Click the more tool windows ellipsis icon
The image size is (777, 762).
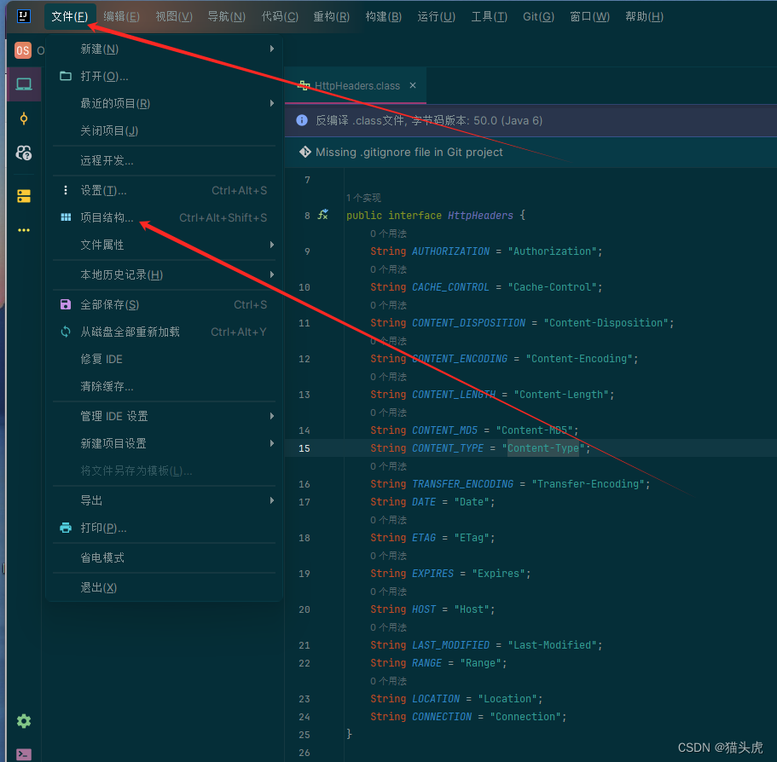tap(23, 230)
